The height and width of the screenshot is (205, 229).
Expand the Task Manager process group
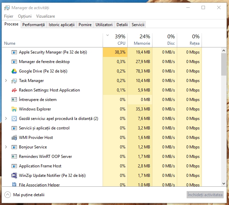coord(6,81)
